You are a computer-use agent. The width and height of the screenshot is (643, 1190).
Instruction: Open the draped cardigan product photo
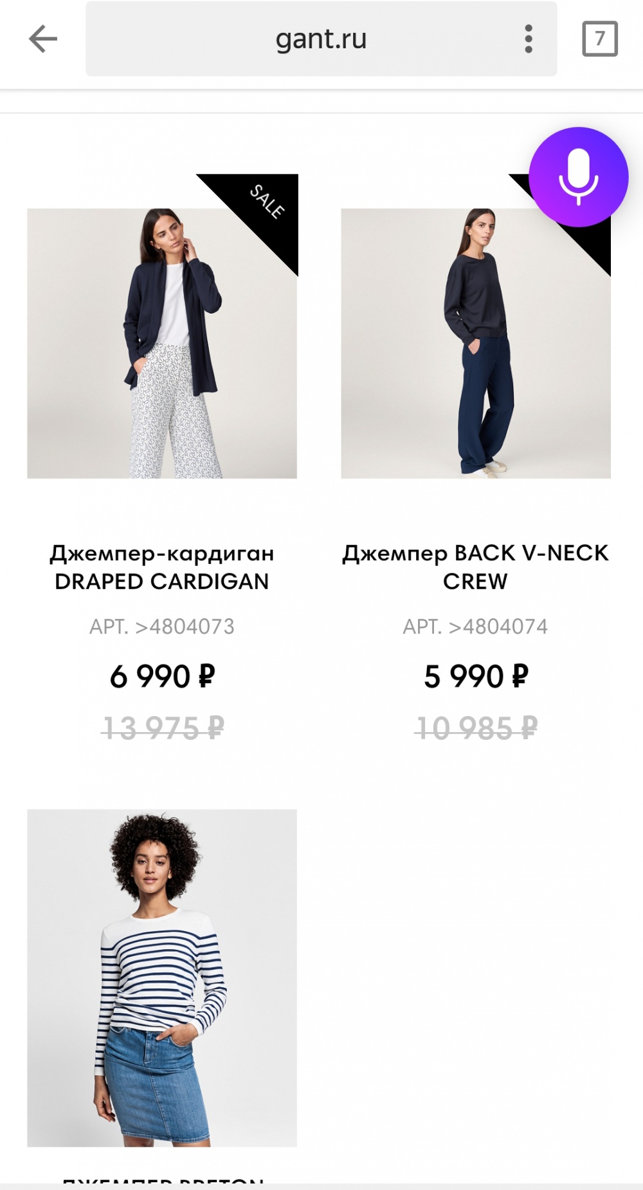pyautogui.click(x=162, y=343)
